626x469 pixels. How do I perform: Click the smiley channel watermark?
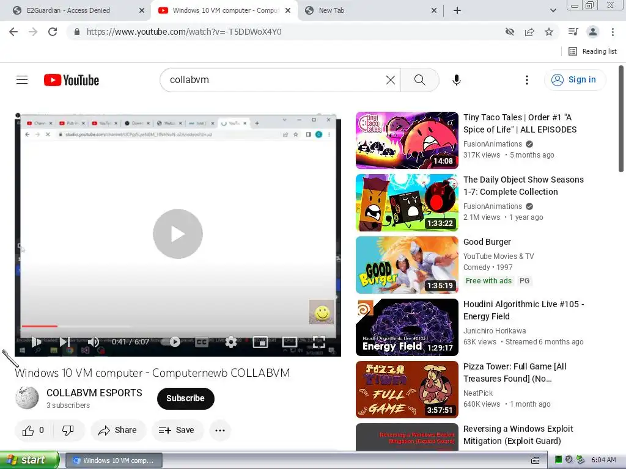tap(322, 312)
